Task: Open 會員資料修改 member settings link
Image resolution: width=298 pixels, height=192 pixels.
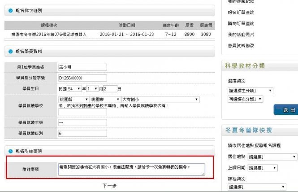Action: 241,45
